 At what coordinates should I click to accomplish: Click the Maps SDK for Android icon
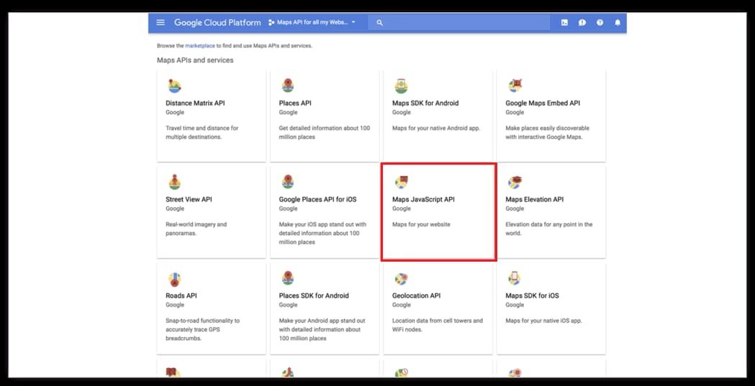[401, 86]
